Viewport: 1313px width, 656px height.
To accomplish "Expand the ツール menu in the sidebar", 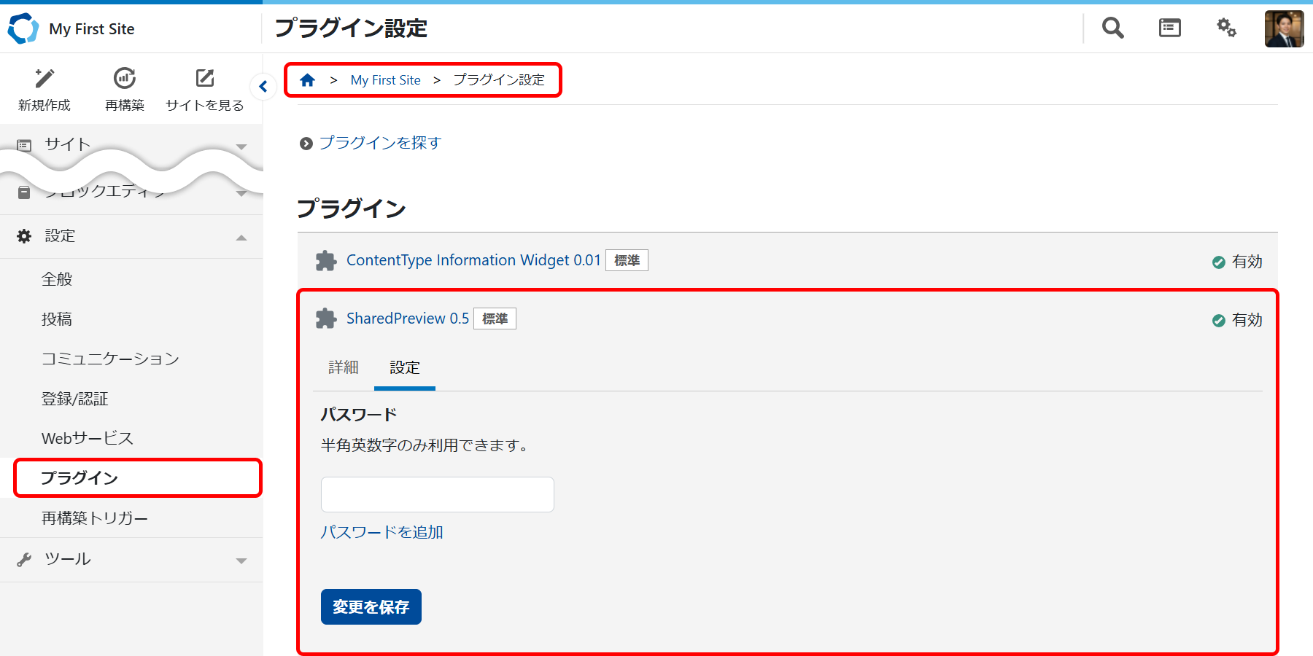I will click(241, 560).
